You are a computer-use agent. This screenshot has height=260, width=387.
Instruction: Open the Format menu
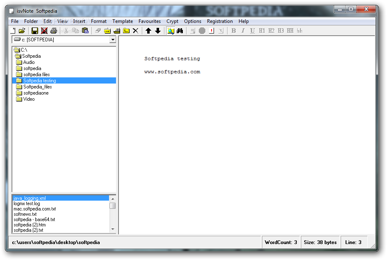tap(99, 21)
